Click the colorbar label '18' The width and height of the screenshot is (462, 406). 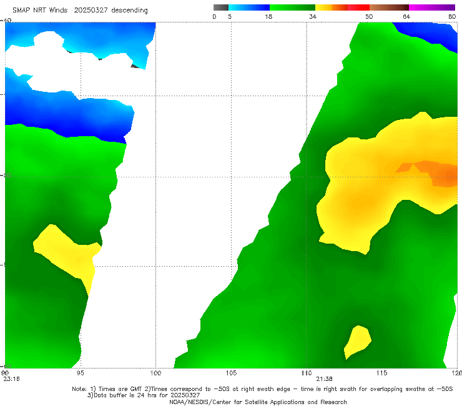268,16
